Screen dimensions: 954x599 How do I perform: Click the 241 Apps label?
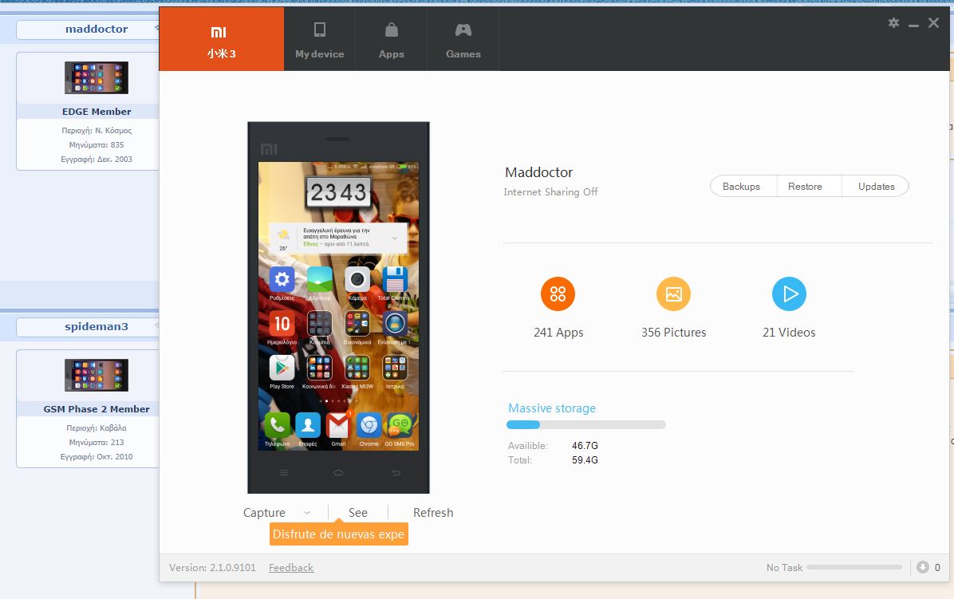[558, 333]
